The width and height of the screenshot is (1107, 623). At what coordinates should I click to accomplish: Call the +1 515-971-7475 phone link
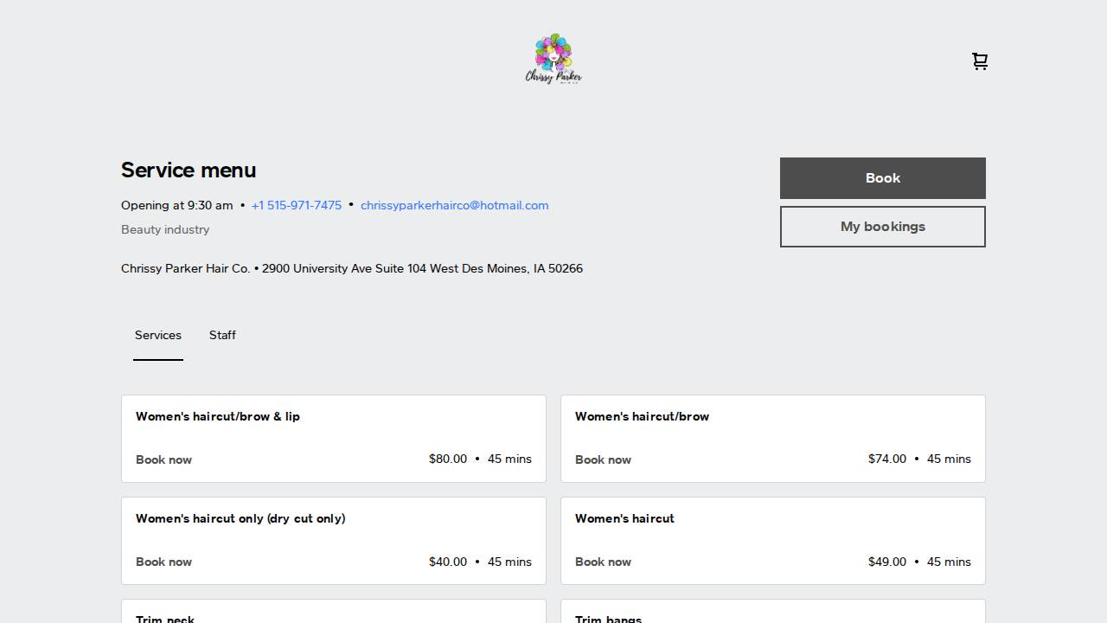pyautogui.click(x=296, y=205)
